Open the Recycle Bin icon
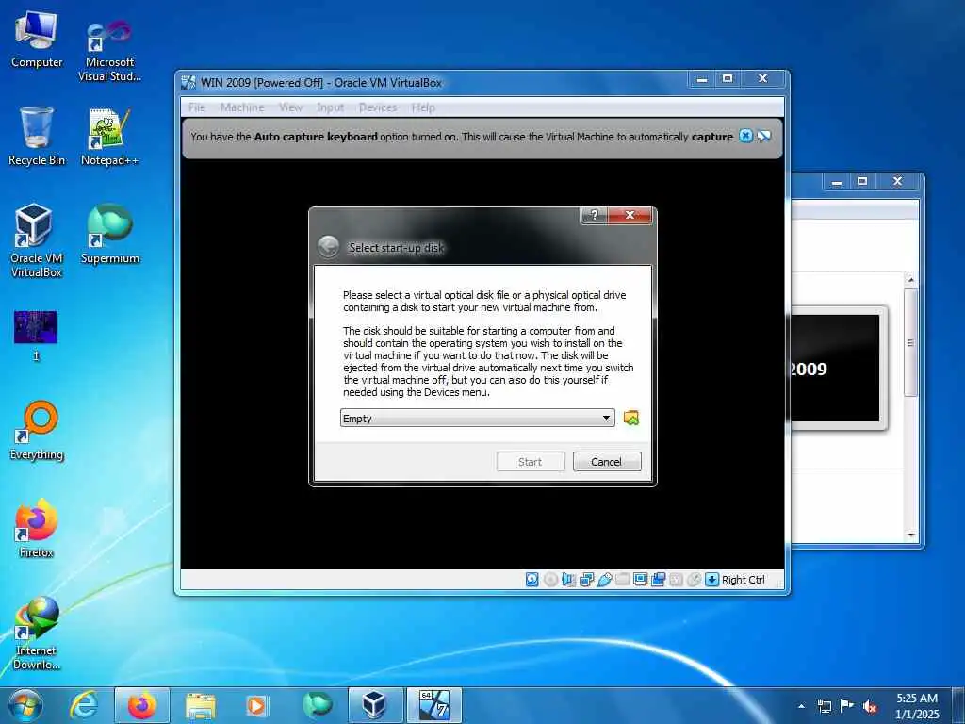This screenshot has height=724, width=965. point(37,137)
